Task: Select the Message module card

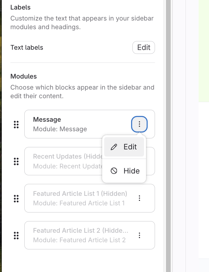Action: click(74, 124)
